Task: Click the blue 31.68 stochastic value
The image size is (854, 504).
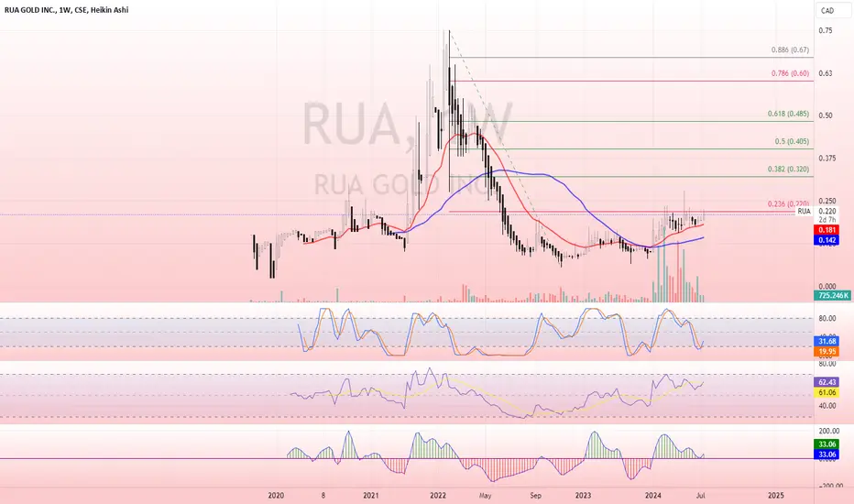Action: pos(827,342)
